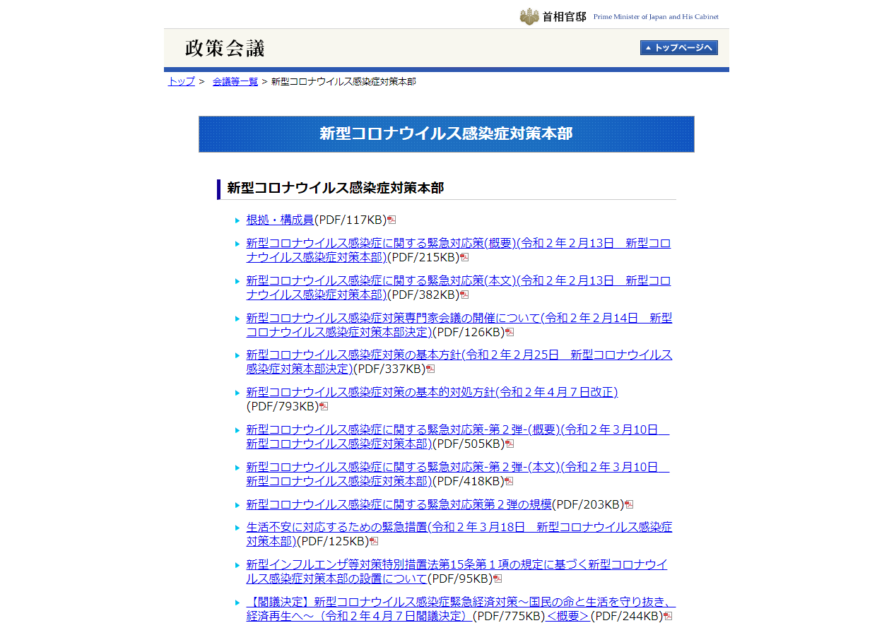Open 専門家会議の開催について link
Image resolution: width=889 pixels, height=623 pixels.
(459, 325)
